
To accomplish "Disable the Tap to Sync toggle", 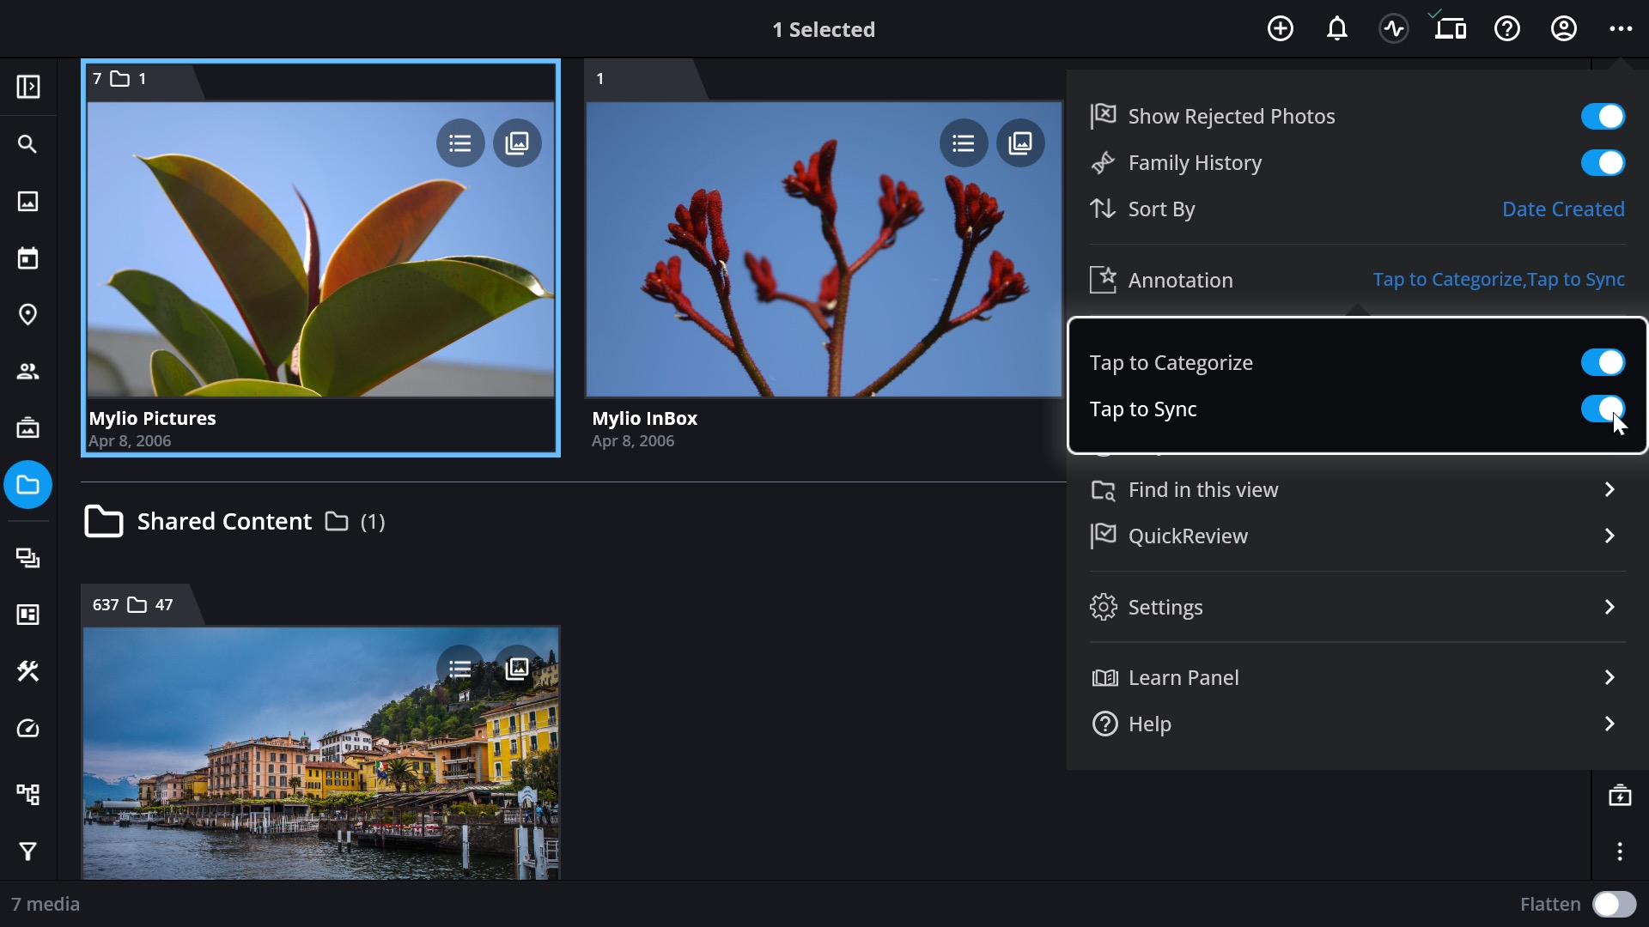I will pyautogui.click(x=1603, y=409).
